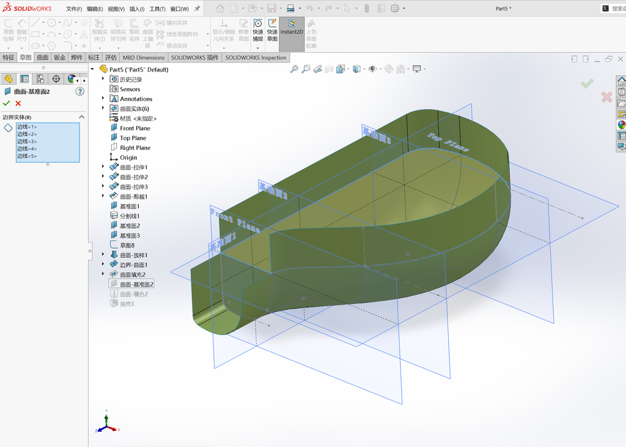The width and height of the screenshot is (626, 447).
Task: Switch to the 钣金 ribbon tab
Action: (x=59, y=57)
